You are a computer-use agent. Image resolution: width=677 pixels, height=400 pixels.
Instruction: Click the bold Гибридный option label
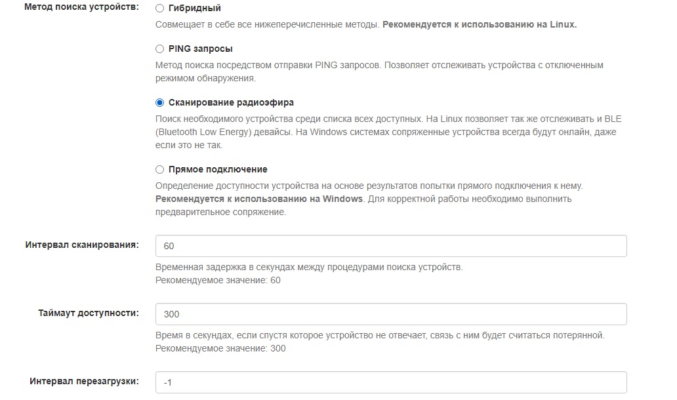pyautogui.click(x=195, y=9)
